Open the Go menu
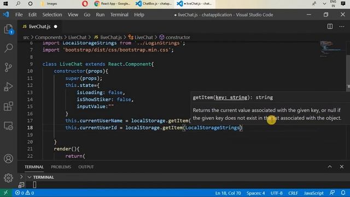The height and width of the screenshot is (197, 350). 87,15
